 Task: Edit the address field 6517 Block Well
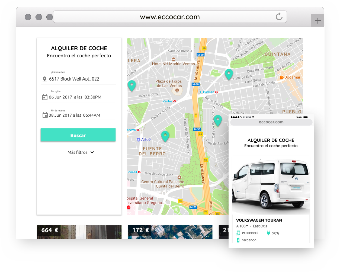(x=74, y=79)
